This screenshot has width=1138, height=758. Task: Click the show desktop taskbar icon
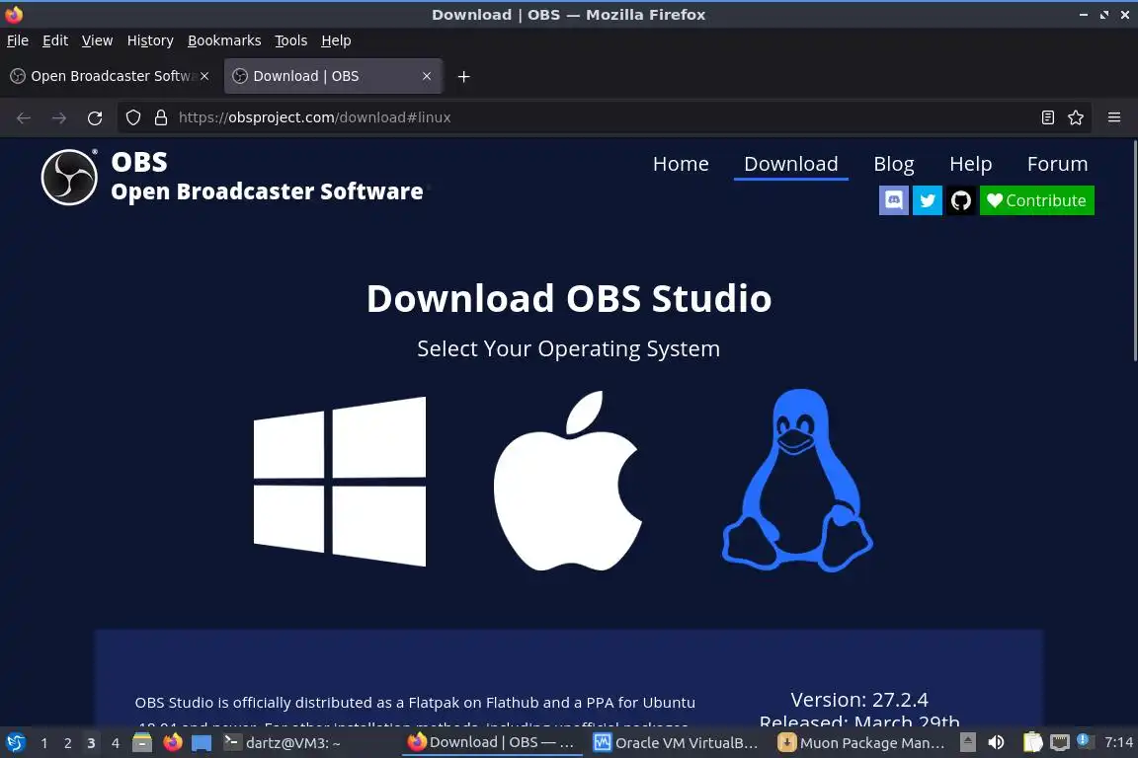202,743
